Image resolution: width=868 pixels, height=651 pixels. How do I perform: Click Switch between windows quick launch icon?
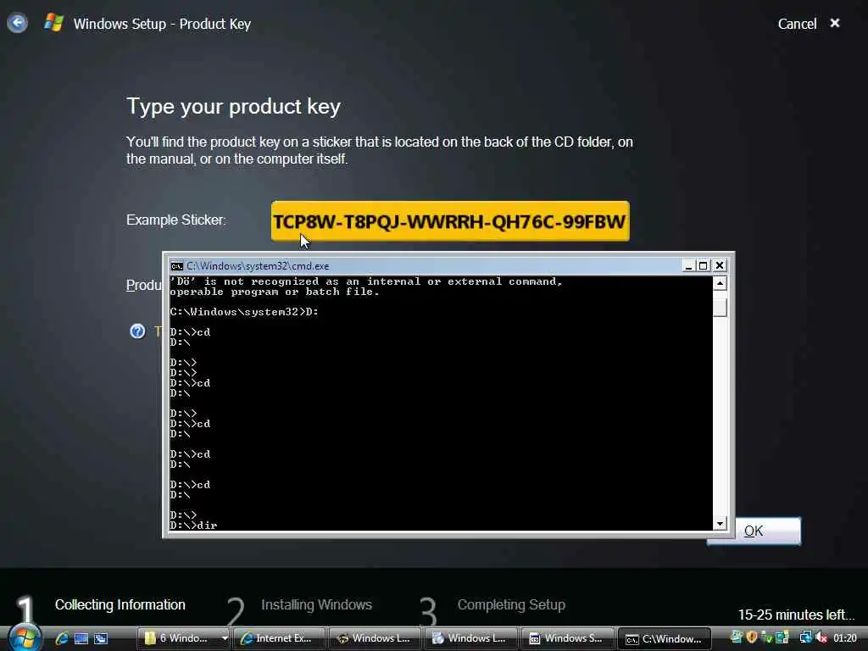101,638
